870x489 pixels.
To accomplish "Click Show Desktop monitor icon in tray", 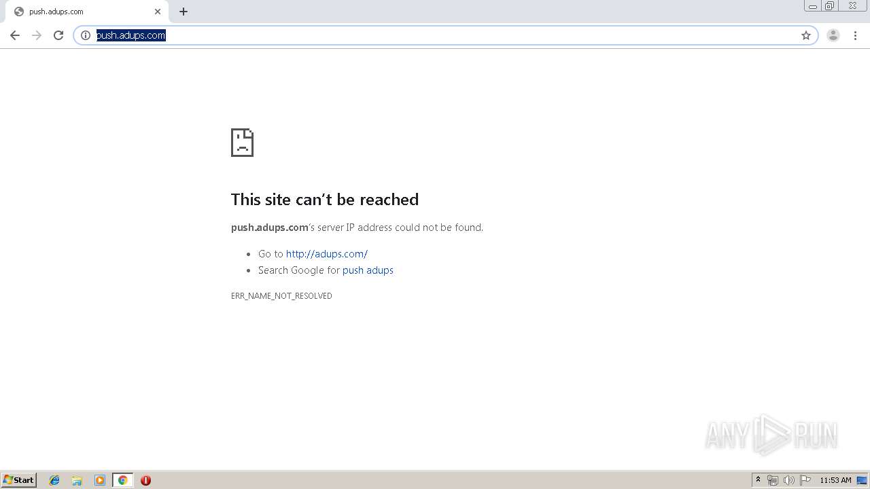I will tap(862, 480).
